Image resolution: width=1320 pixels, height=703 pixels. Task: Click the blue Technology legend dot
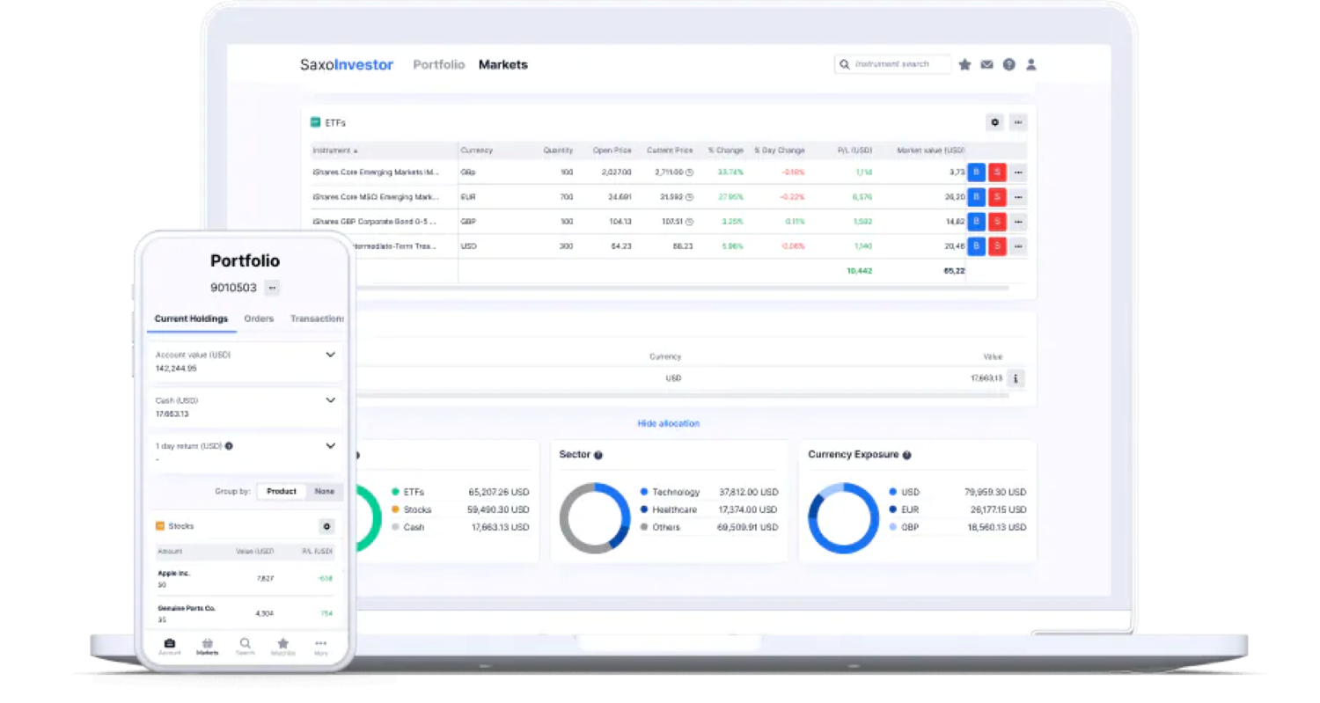644,492
